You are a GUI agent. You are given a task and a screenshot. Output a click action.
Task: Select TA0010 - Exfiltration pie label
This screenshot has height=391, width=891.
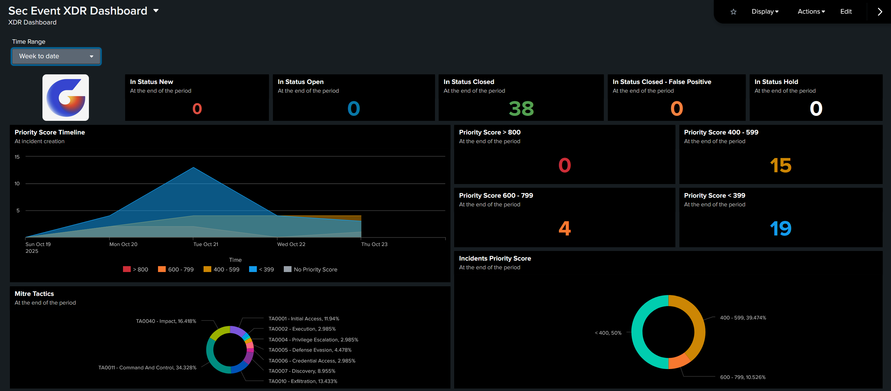click(303, 381)
